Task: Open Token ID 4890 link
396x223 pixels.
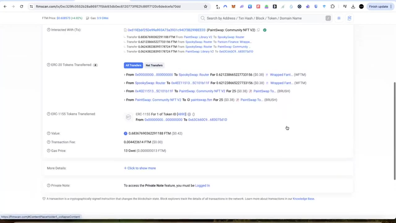Action: point(182,114)
